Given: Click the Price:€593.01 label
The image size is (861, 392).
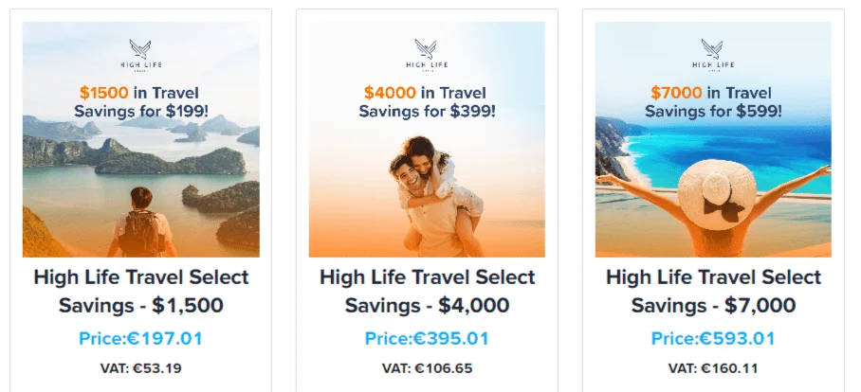Looking at the screenshot, I should click(x=713, y=339).
